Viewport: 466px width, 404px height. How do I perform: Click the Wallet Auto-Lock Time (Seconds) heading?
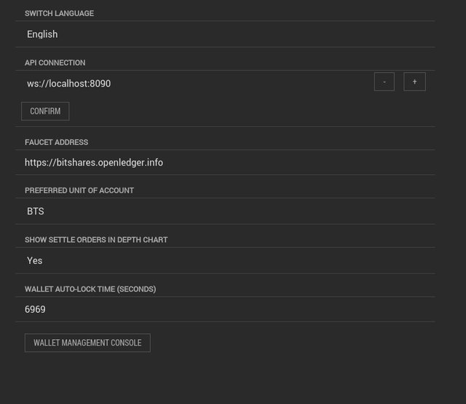click(90, 289)
